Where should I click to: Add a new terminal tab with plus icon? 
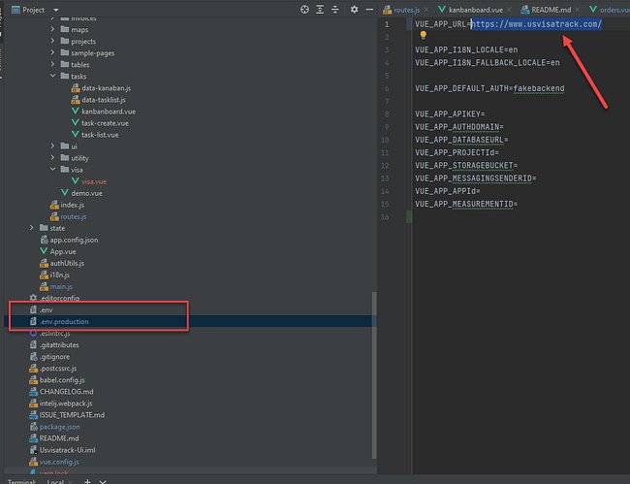point(87,481)
